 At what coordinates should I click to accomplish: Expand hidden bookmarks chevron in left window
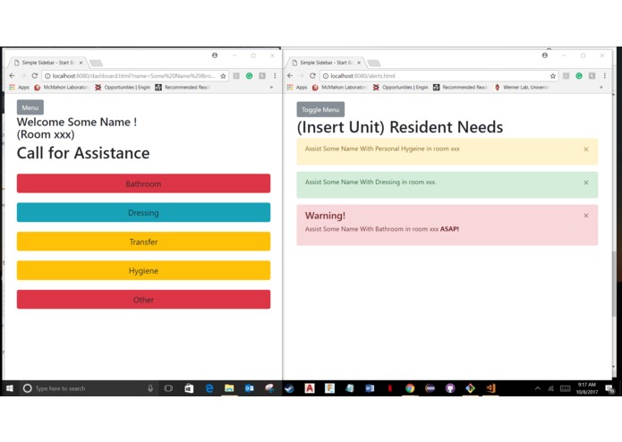tap(272, 87)
